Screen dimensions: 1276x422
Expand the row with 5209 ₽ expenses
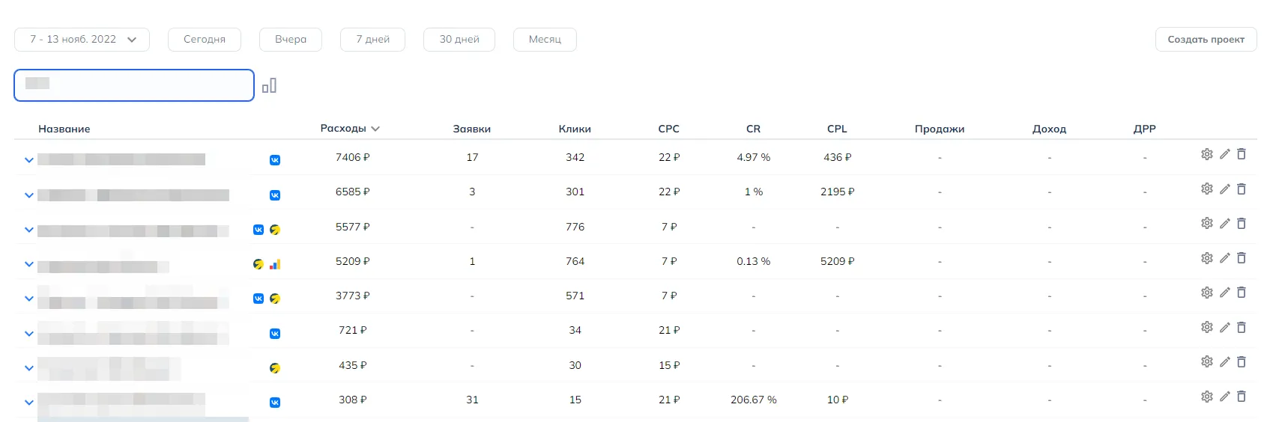coord(29,264)
